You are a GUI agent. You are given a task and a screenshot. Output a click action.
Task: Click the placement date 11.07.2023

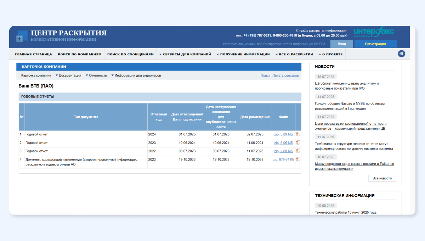point(255,151)
